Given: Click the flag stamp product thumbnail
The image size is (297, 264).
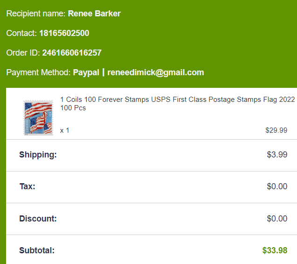Looking at the screenshot, I should click(x=38, y=118).
